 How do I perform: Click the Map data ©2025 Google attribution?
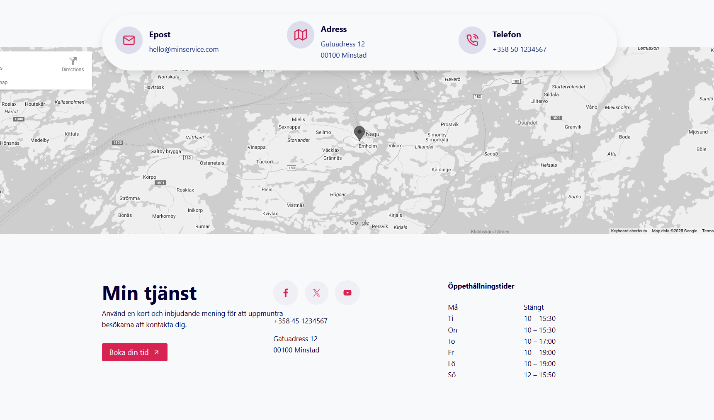(674, 231)
